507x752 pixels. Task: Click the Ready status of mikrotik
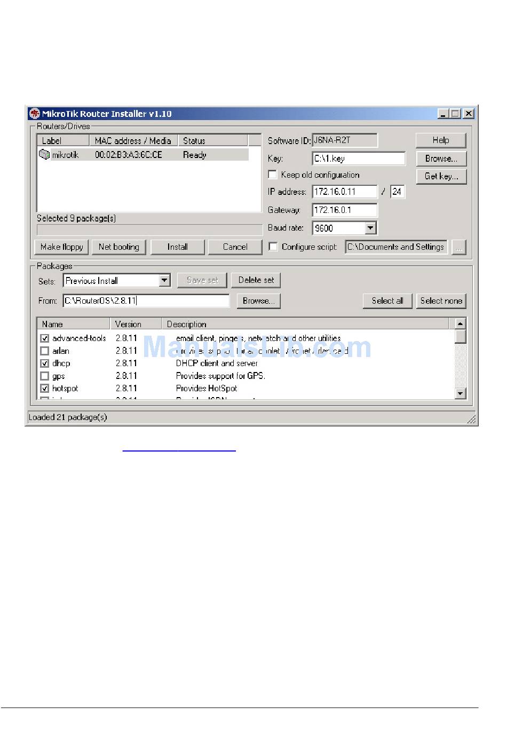pos(195,155)
